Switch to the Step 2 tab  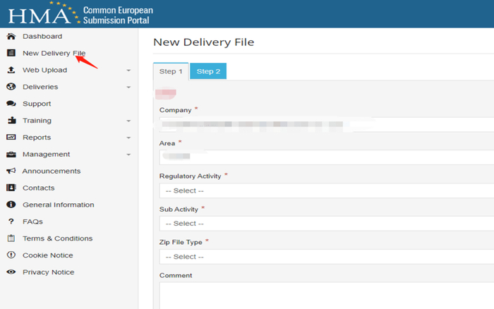208,71
